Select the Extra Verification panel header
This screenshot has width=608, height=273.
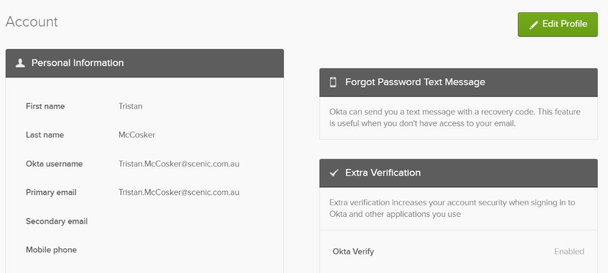pyautogui.click(x=458, y=173)
